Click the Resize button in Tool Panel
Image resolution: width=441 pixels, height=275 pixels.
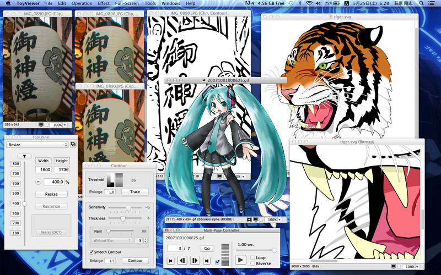pos(51,194)
